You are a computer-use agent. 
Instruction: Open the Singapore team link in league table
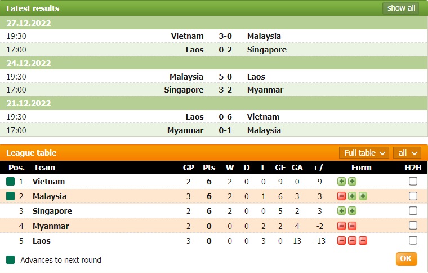point(52,211)
